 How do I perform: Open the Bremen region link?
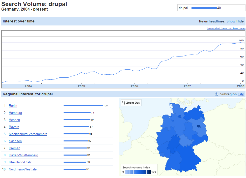pyautogui.click(x=14, y=148)
